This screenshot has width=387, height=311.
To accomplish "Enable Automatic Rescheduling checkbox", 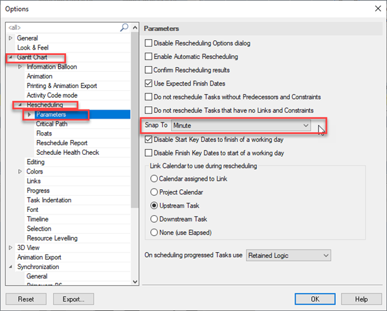I will coord(148,56).
